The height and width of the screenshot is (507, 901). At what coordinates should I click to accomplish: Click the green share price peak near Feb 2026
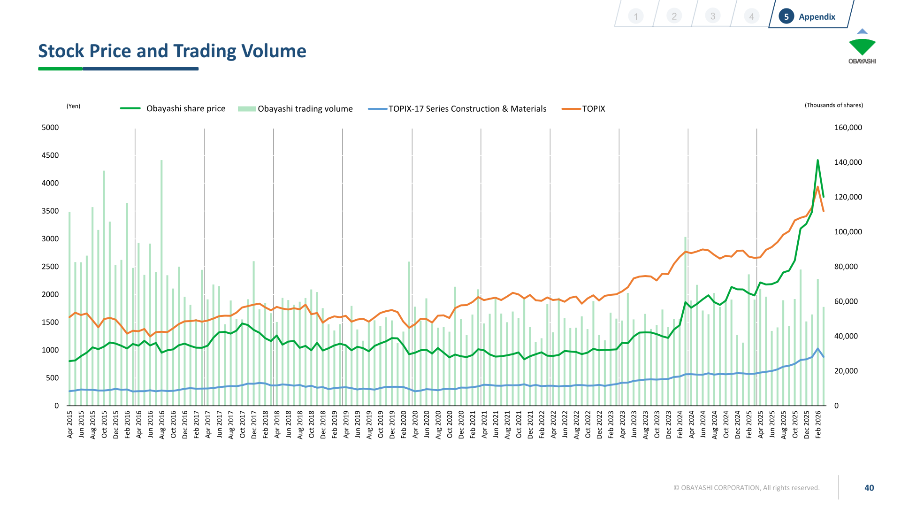click(x=818, y=161)
